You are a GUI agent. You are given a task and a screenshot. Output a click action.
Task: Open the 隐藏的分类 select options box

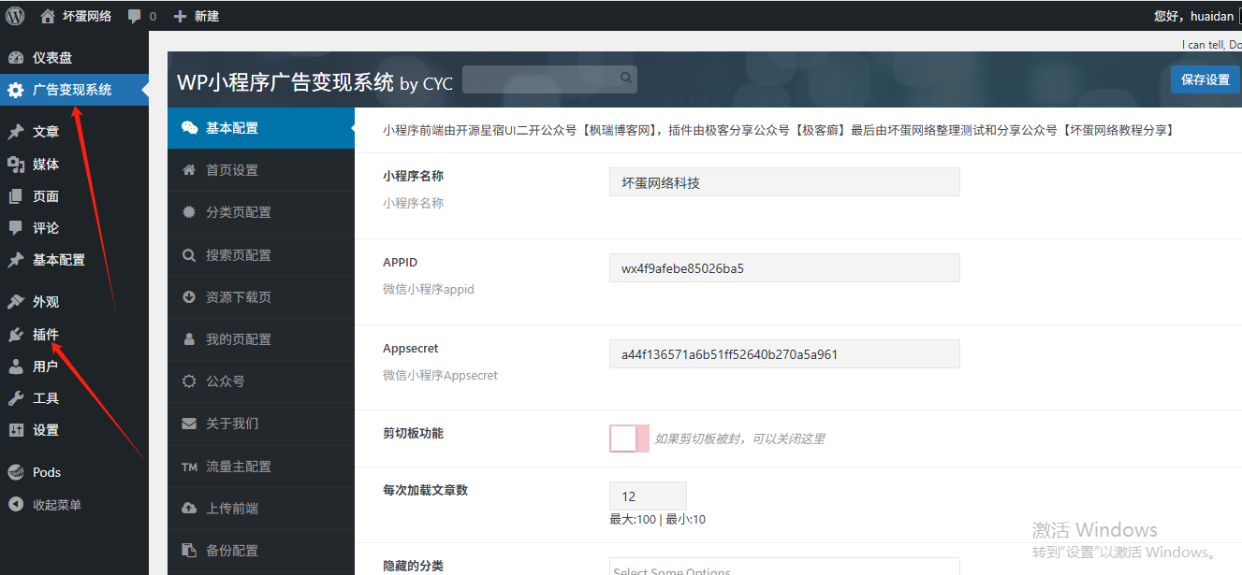(x=784, y=567)
